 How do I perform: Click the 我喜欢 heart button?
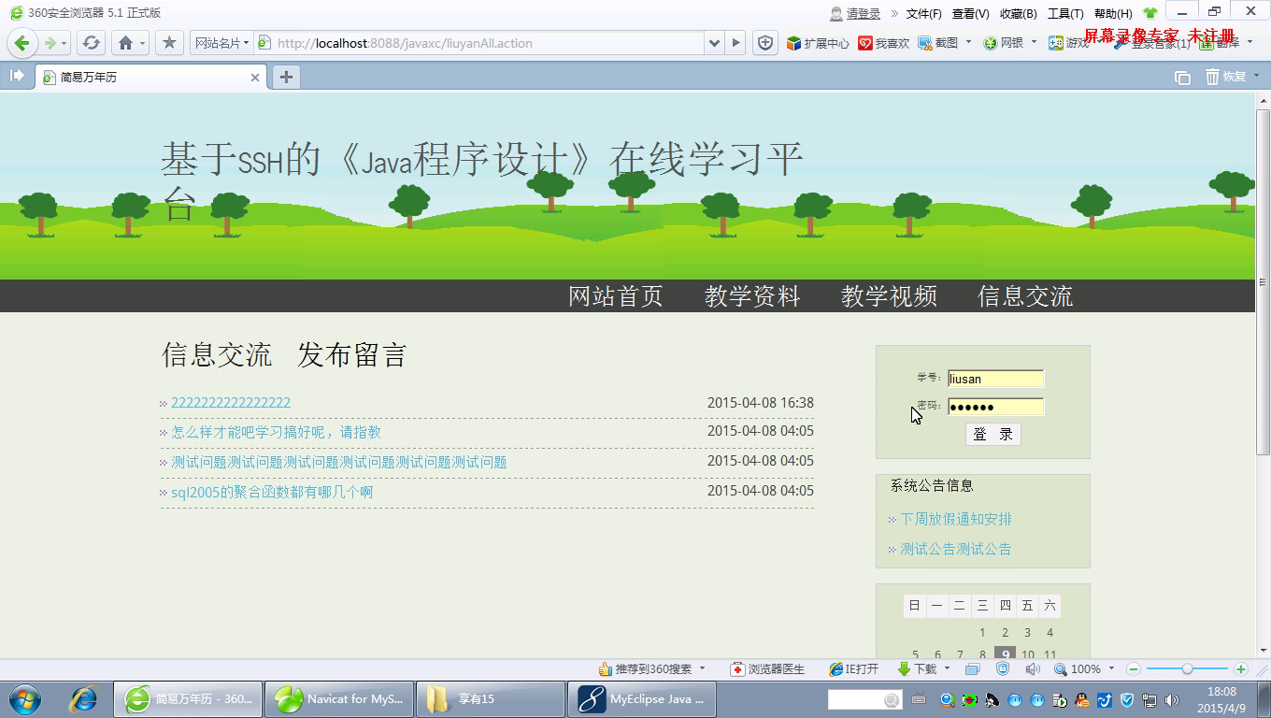[884, 43]
